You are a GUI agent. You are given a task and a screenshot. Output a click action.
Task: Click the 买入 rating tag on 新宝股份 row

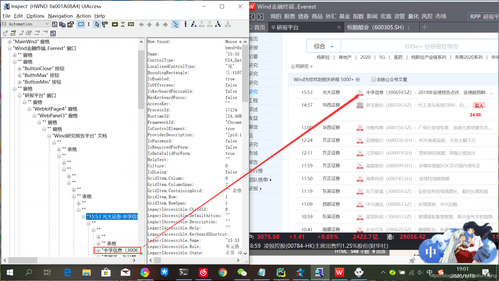pos(479,105)
